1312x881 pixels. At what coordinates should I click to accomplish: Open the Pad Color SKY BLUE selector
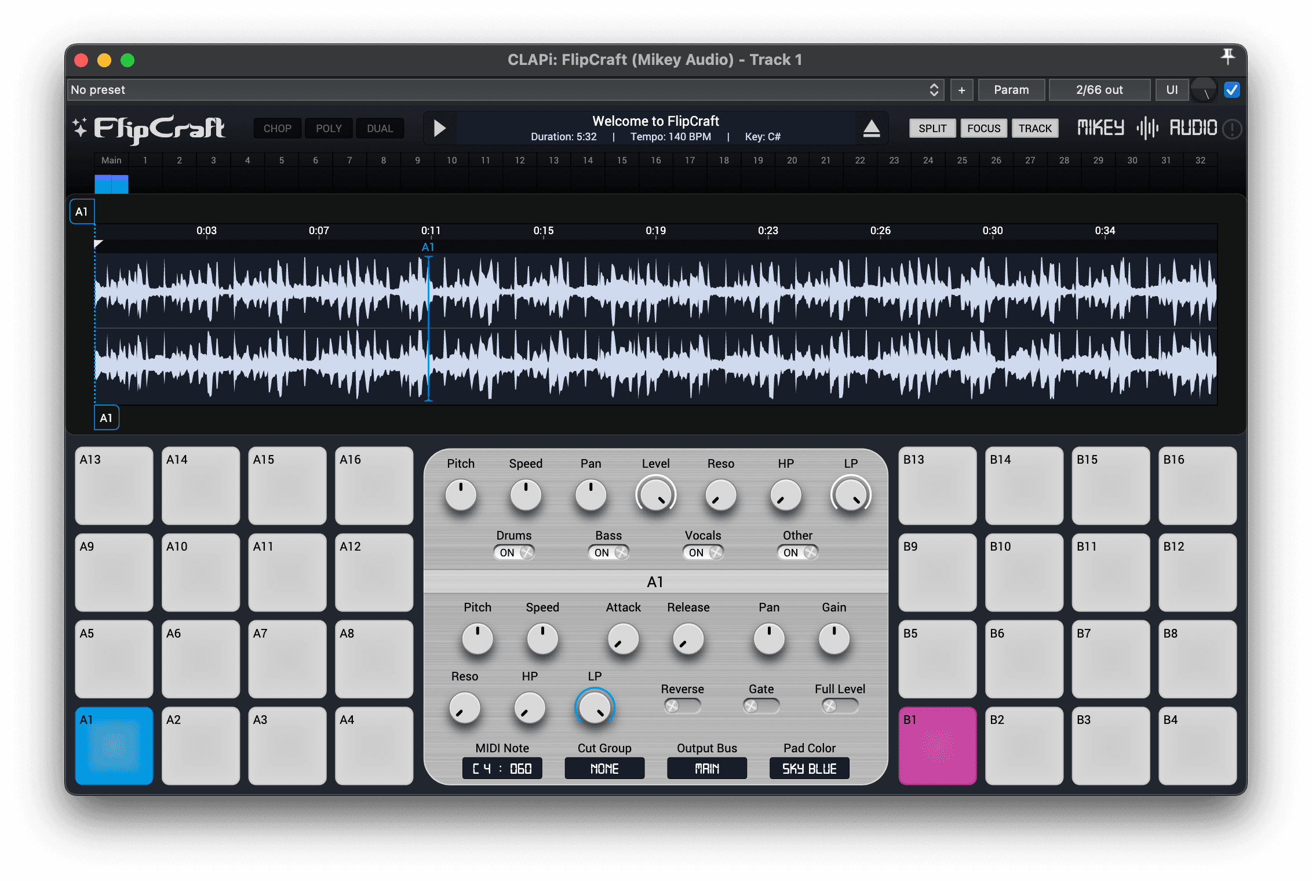coord(810,769)
